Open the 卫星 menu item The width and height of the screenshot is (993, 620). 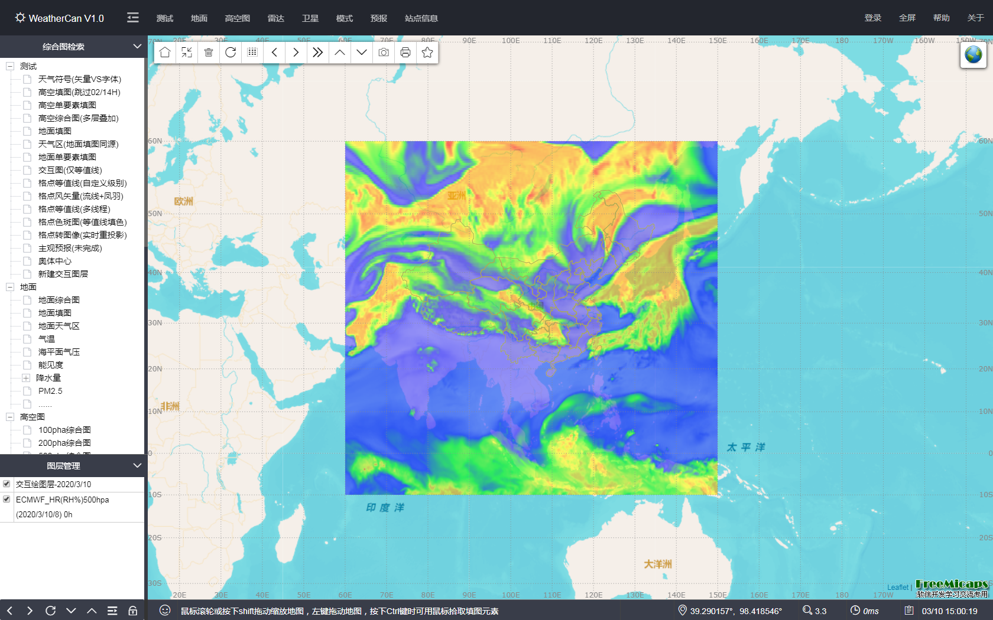point(310,18)
